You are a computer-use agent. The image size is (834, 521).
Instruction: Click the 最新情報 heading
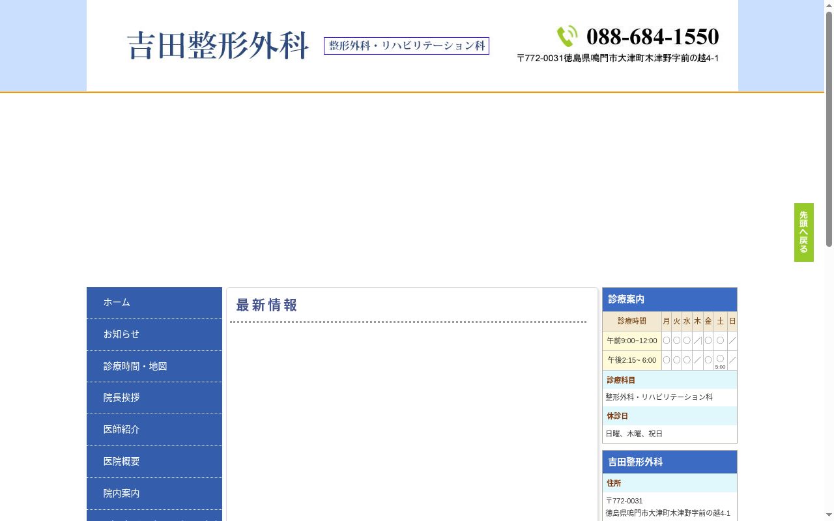(x=266, y=305)
